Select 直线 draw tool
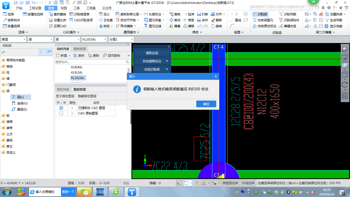350x197 pixels. [235, 20]
